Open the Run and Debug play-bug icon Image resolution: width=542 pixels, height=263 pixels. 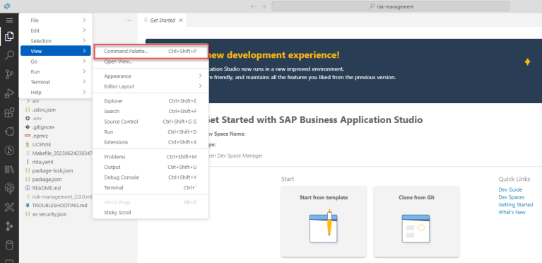click(9, 93)
